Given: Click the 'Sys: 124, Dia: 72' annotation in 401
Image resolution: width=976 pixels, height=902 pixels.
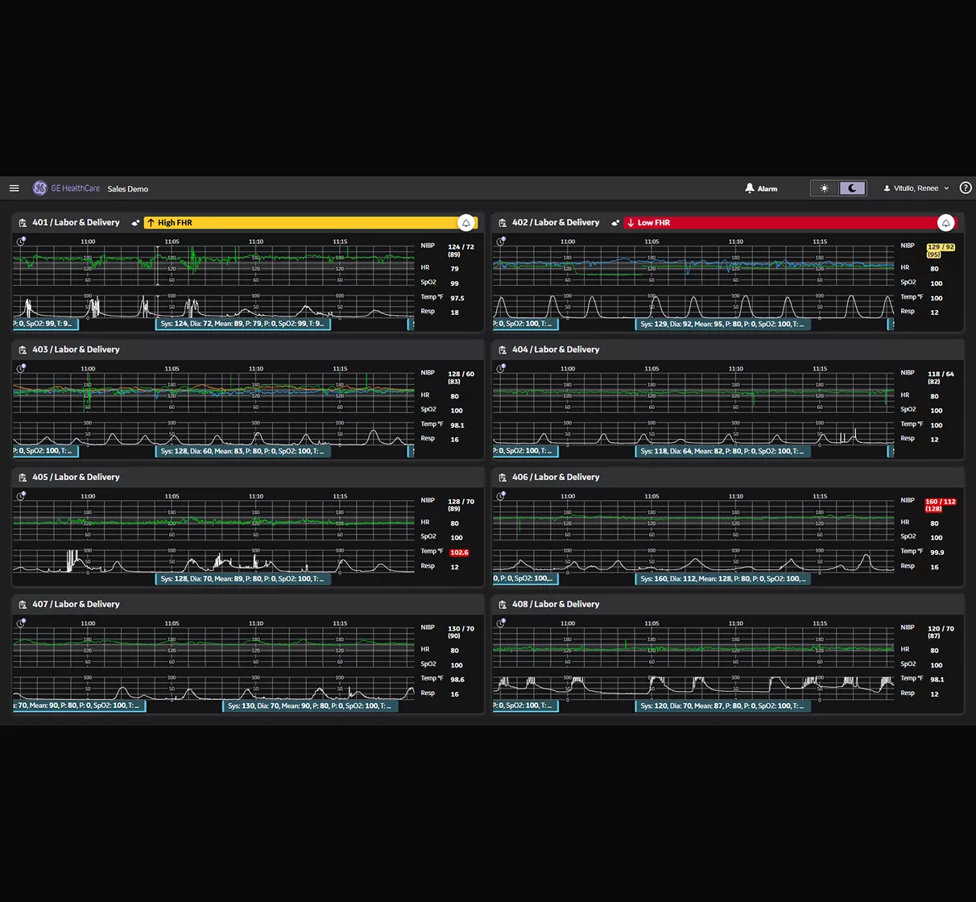Looking at the screenshot, I should pos(242,324).
